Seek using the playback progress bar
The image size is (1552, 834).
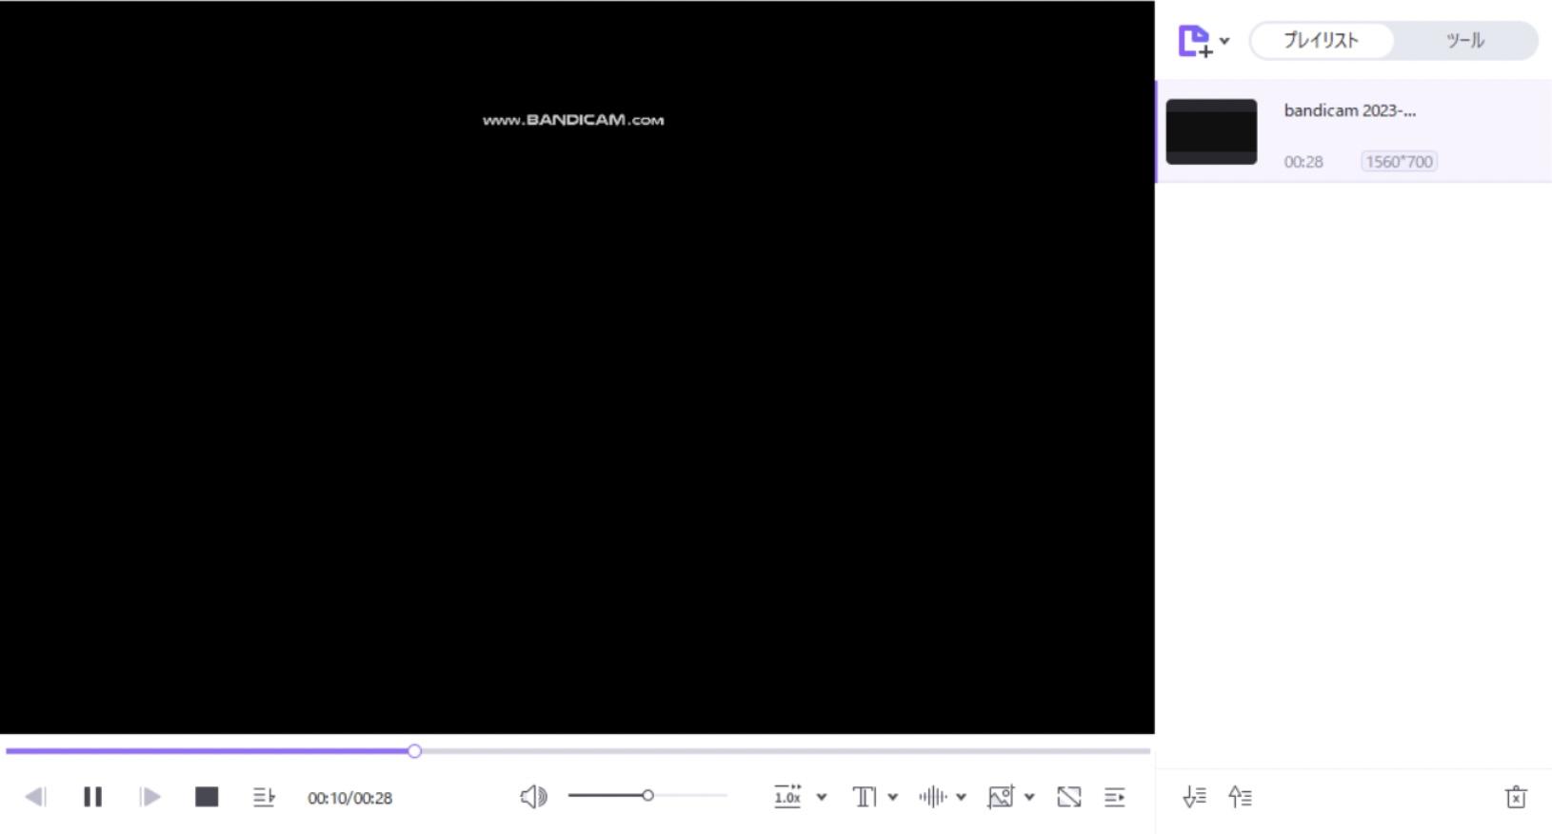578,751
